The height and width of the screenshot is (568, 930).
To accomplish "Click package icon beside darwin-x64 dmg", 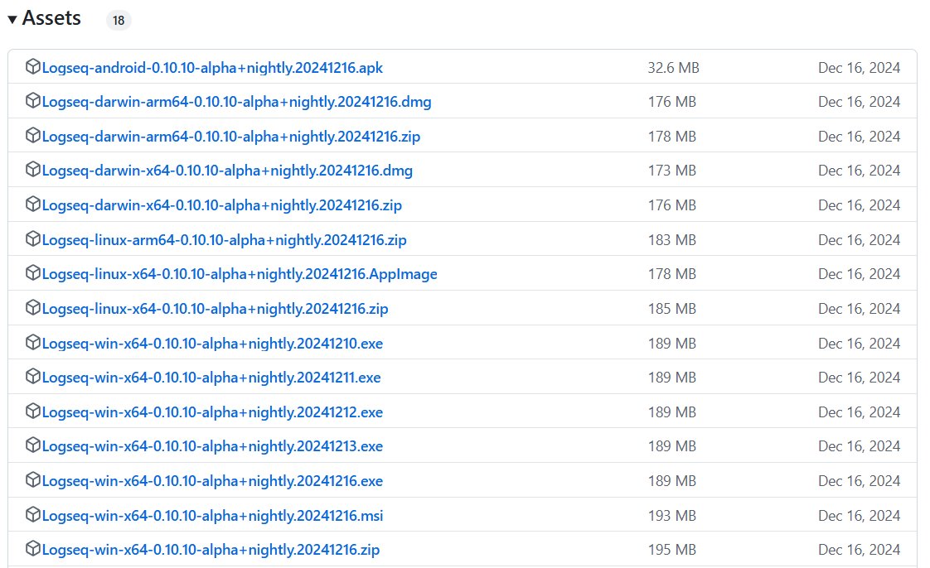I will pyautogui.click(x=32, y=170).
